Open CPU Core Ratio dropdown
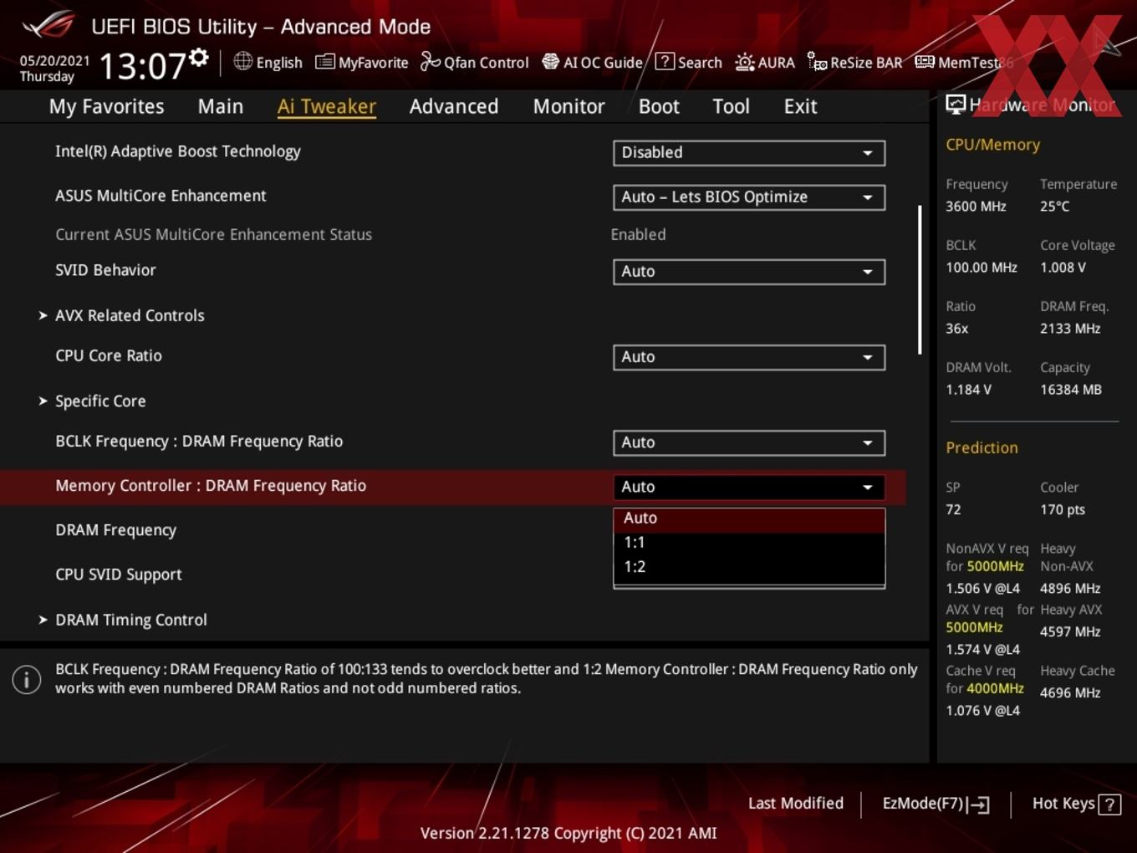The width and height of the screenshot is (1137, 853). (x=749, y=357)
